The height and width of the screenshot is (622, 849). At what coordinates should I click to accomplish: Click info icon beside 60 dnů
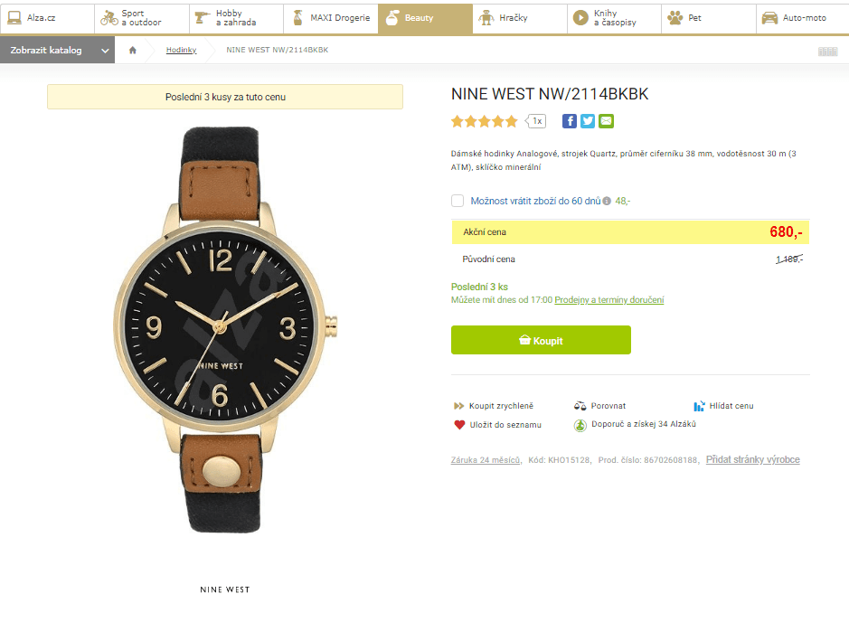607,202
